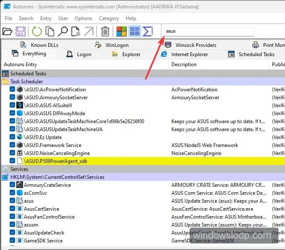
Task: Click the VirusTotal sigma icon
Action: click(x=148, y=31)
